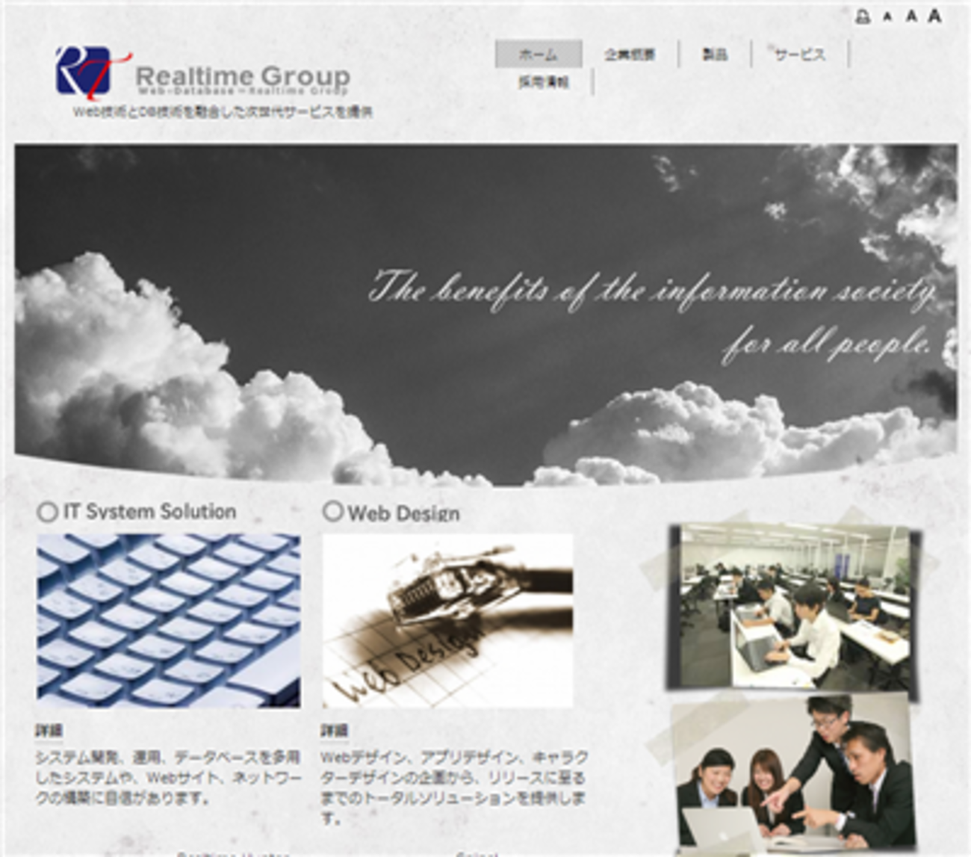Viewport: 971px width, 857px height.
Task: Choose the medium text size A
Action: 910,16
